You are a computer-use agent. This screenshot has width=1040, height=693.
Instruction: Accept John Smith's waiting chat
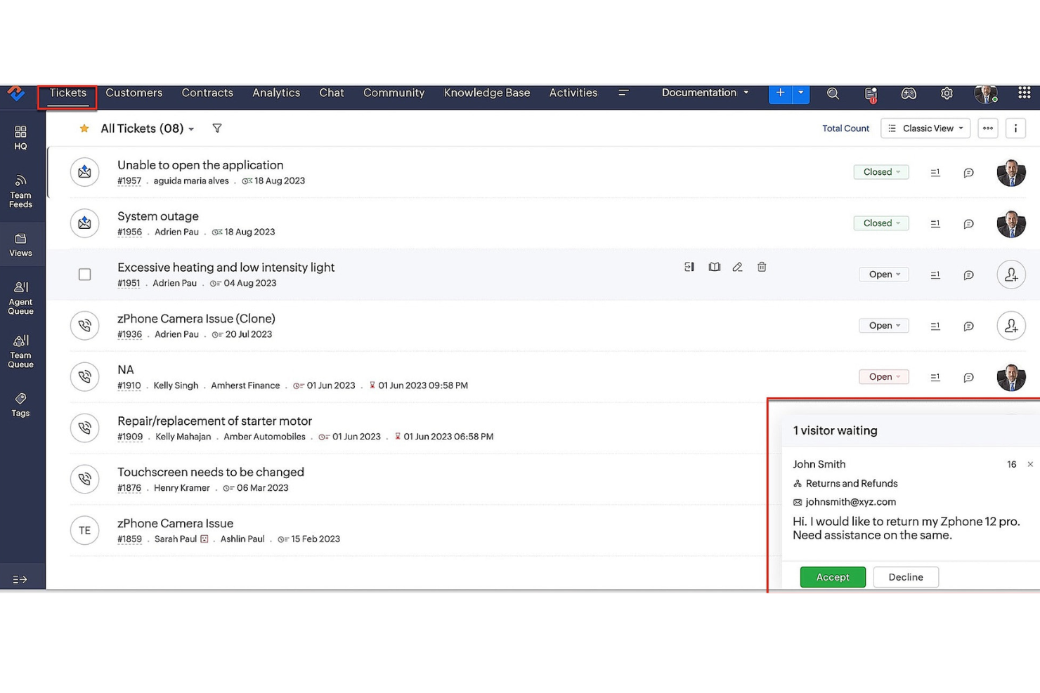(x=832, y=576)
